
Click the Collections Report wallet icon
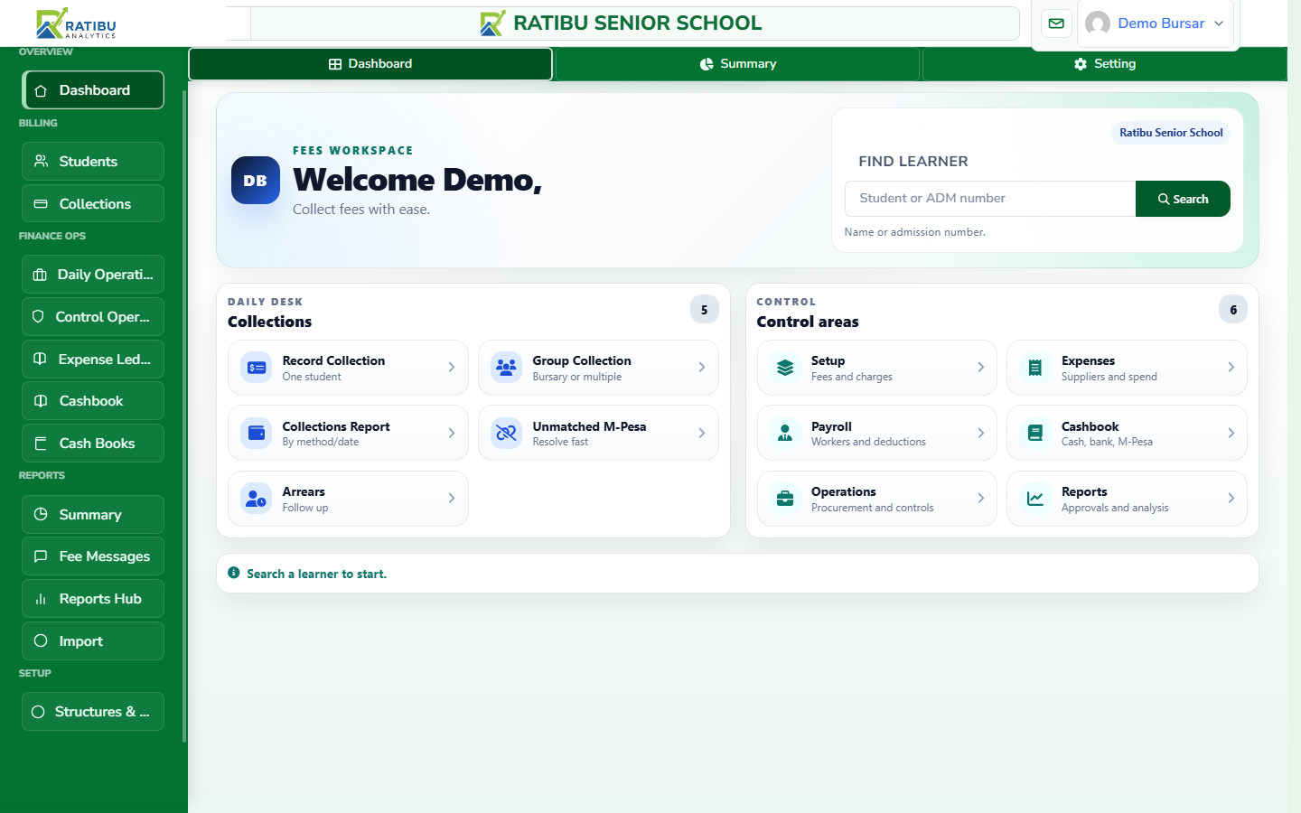tap(257, 434)
